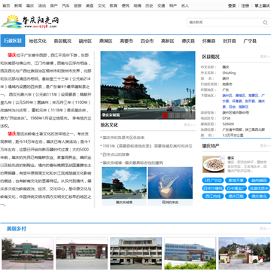Open 活动 in the top navigation
The width and height of the screenshot is (271, 271).
42,5
